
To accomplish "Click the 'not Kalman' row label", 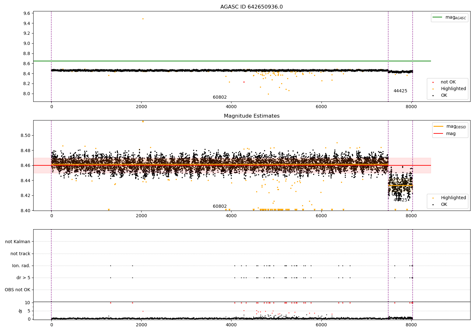I will click(18, 242).
